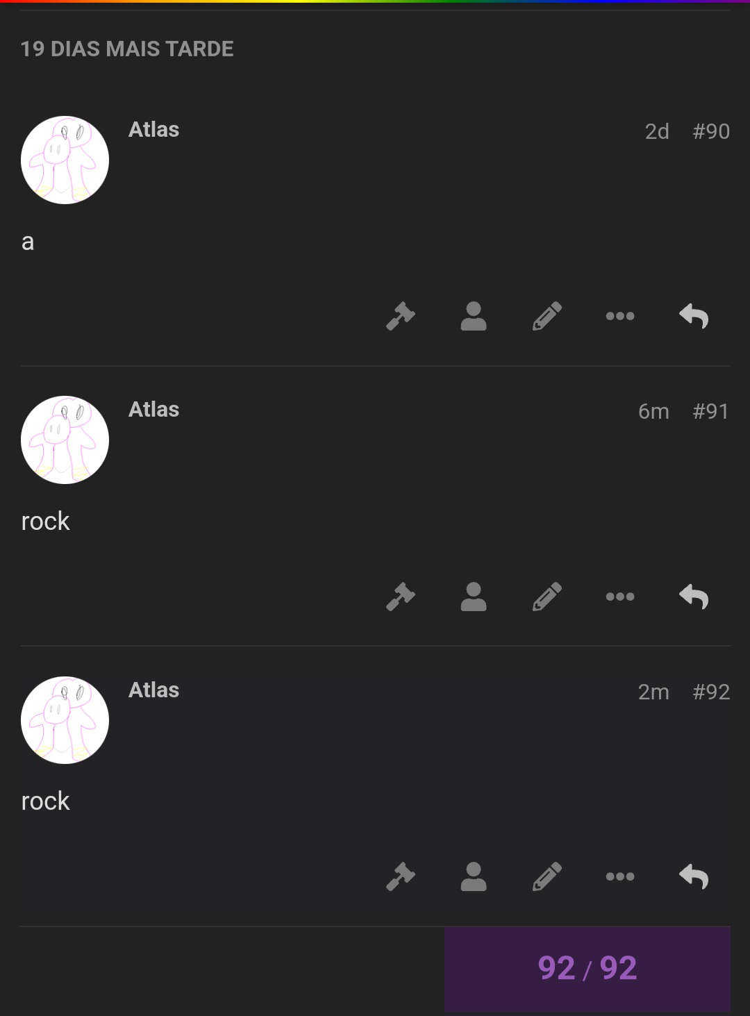Screen dimensions: 750x1016
Task: Expand more options on post #90
Action: click(620, 316)
